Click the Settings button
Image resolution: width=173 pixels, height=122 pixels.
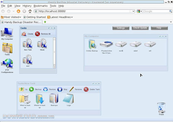[x=121, y=28]
